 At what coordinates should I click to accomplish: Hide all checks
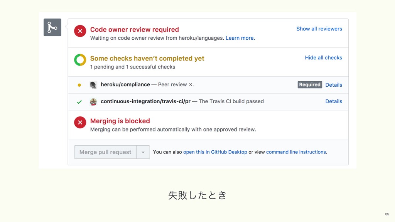click(323, 58)
